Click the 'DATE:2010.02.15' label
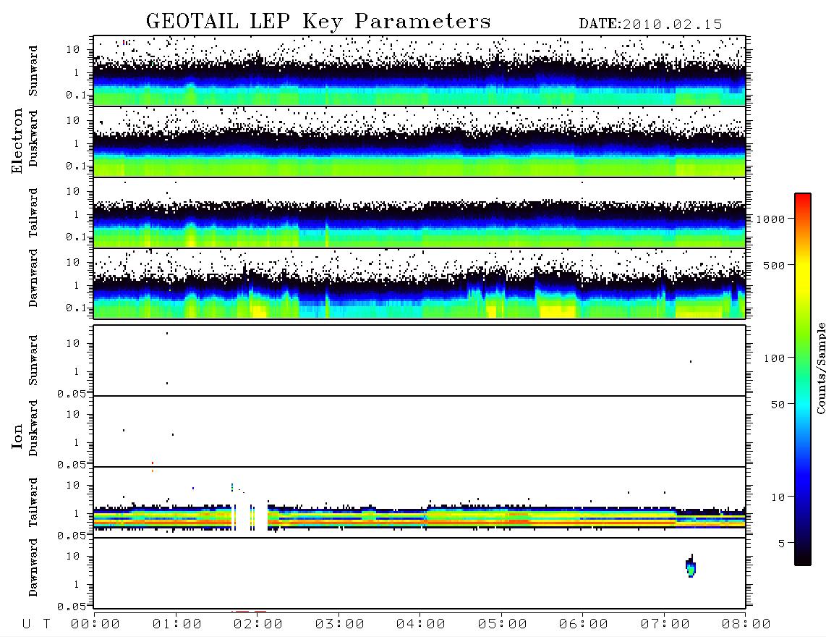Screen dimensions: 826x637 coord(650,25)
